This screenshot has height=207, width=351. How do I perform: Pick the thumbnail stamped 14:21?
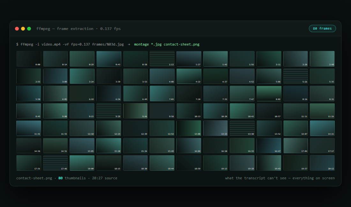322,128
